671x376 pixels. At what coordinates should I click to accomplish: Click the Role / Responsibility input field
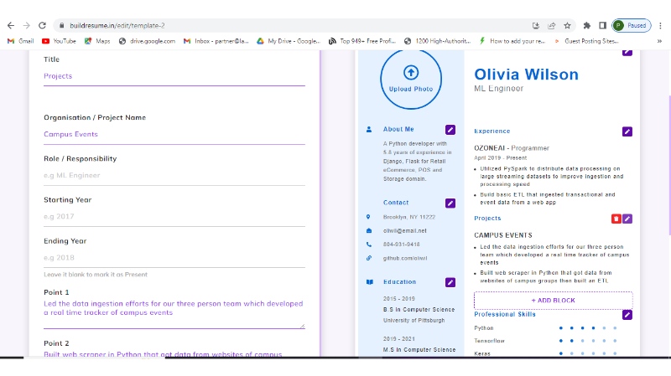(174, 175)
